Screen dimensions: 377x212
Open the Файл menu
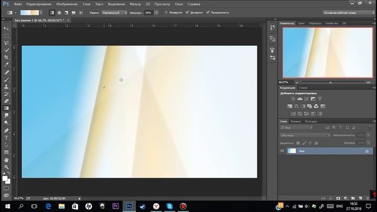[18, 4]
